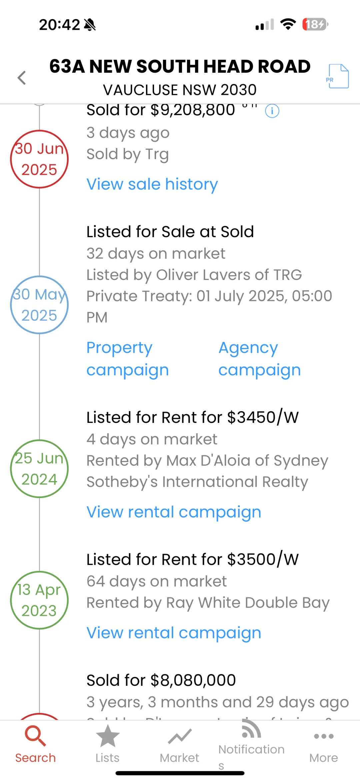The image size is (360, 782).
Task: Select the 30 Jun 2025 timeline marker
Action: click(39, 159)
